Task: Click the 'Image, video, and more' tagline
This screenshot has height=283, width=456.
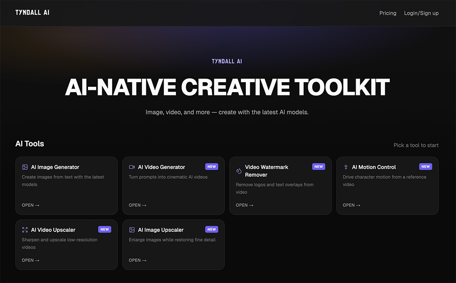Action: coord(227,112)
